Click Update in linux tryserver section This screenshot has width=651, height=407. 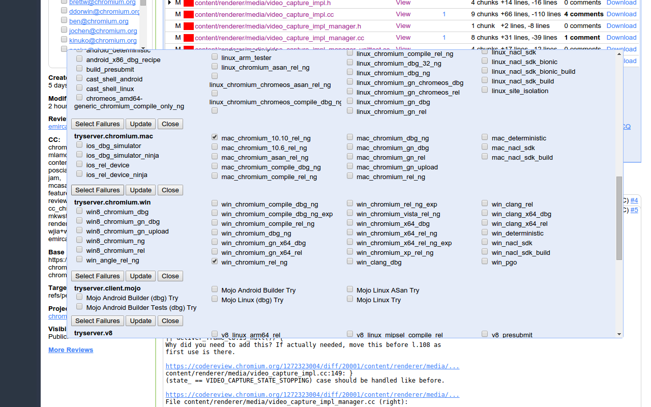click(x=141, y=124)
